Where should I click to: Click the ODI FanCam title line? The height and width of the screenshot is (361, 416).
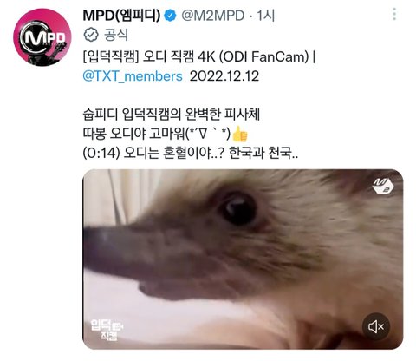pos(198,56)
